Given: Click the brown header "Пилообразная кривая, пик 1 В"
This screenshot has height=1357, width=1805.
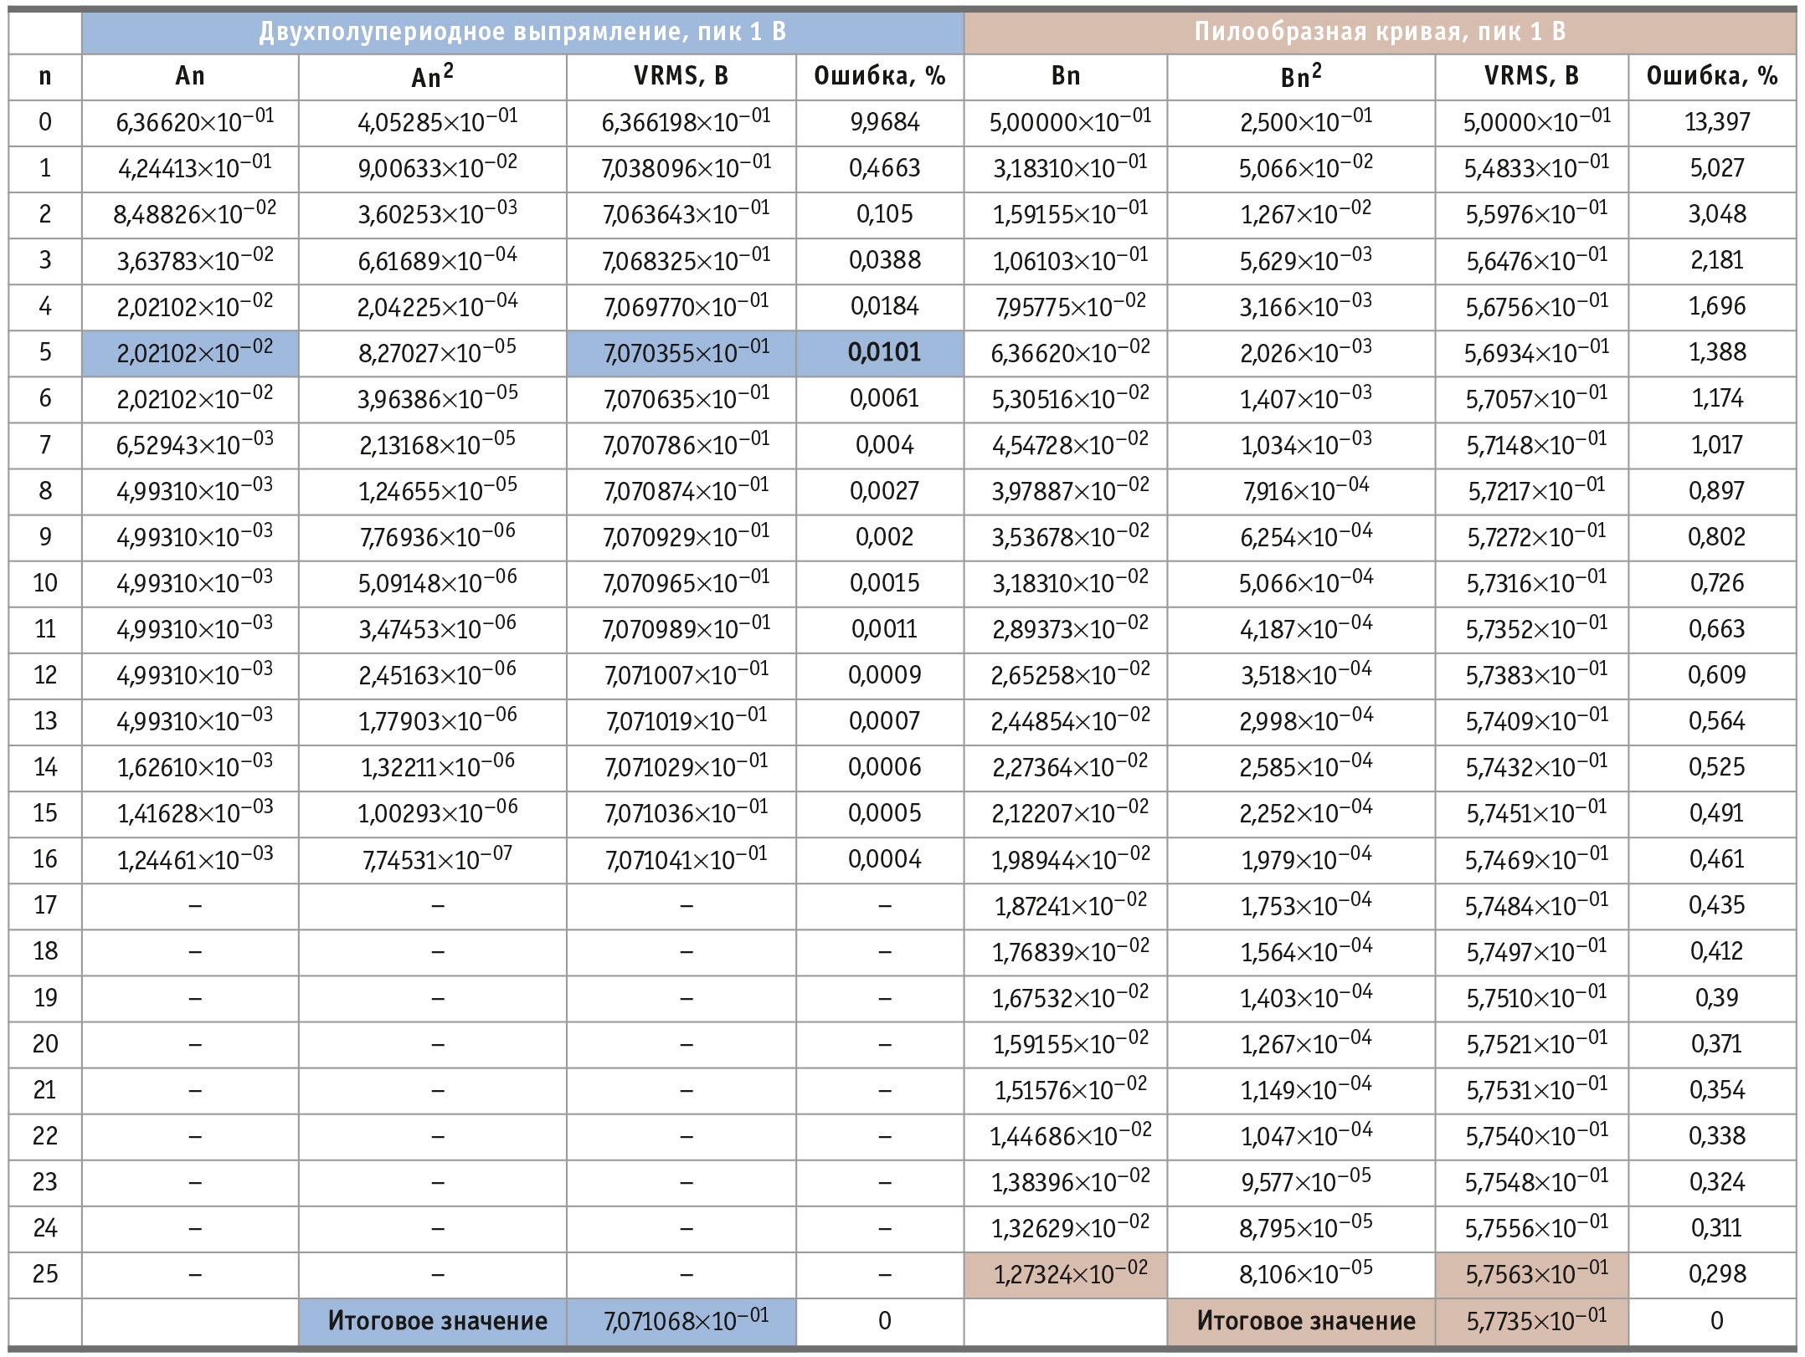Looking at the screenshot, I should [x=1380, y=32].
